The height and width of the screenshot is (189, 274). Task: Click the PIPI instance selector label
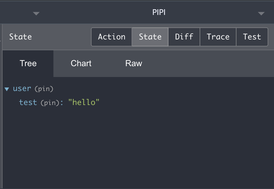pyautogui.click(x=159, y=12)
